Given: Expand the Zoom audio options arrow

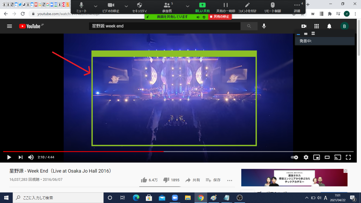Looking at the screenshot, I should [x=96, y=6].
